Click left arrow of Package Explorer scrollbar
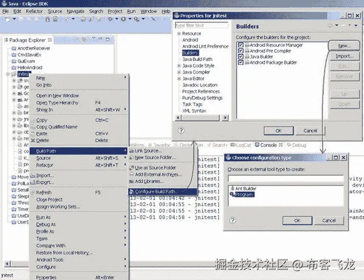Viewport: 364px width, 280px height. 7,264
